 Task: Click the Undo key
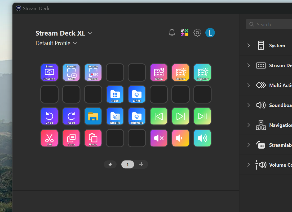[x=49, y=116]
